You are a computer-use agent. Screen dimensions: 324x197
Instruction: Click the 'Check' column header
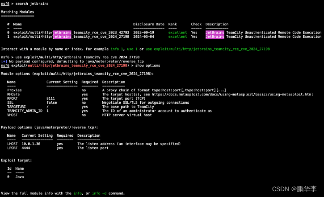[196, 25]
